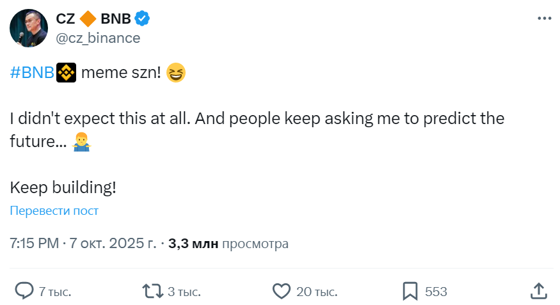Viewport: 560px width, 305px height.
Task: Click the reply speech bubble icon
Action: pos(24,292)
